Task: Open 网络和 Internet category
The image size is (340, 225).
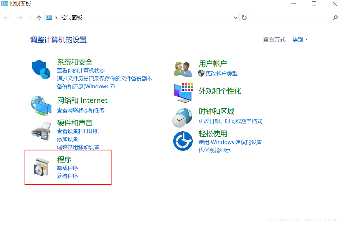Action: tap(82, 100)
